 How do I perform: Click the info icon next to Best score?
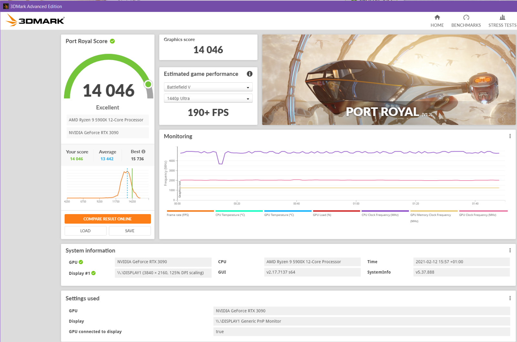coord(143,151)
